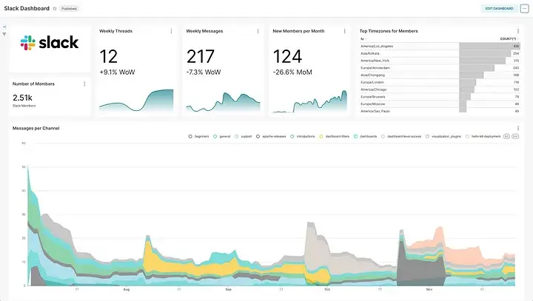Open Weekly Messages chart options menu
The image size is (533, 301).
[x=258, y=31]
